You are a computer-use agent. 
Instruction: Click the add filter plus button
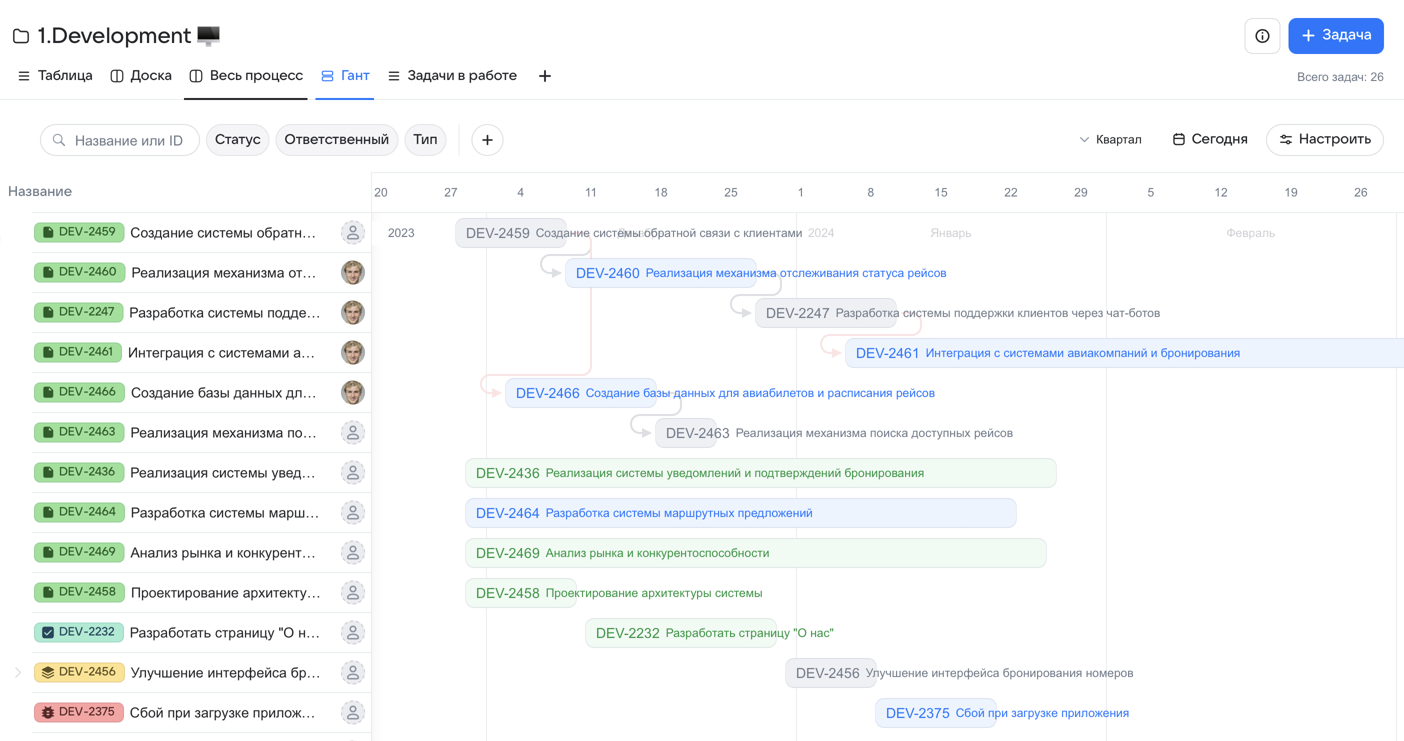[486, 140]
